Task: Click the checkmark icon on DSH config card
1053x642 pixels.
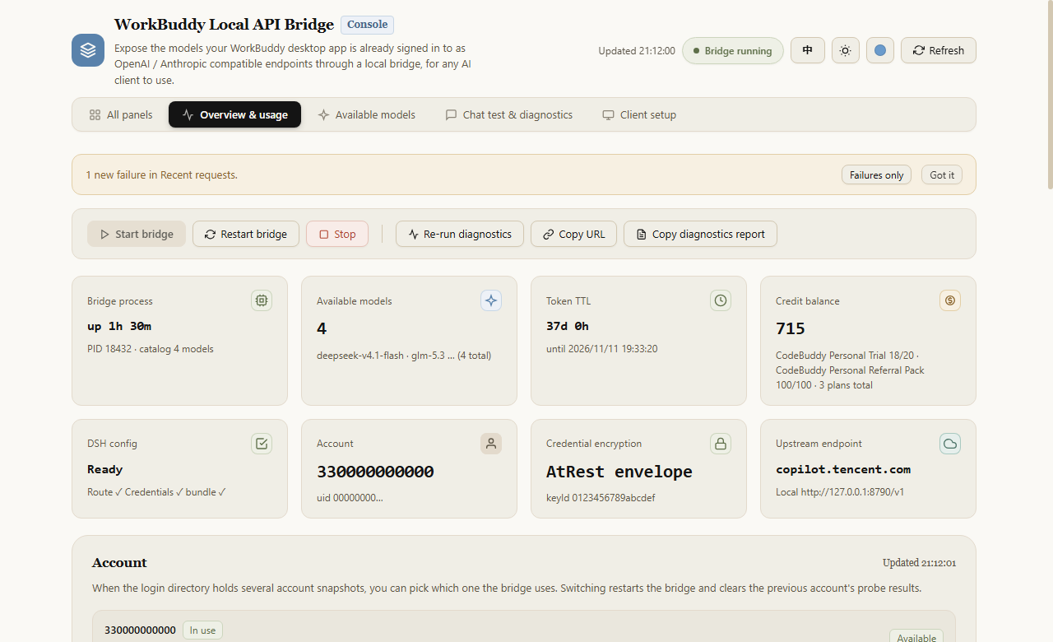Action: [x=262, y=444]
